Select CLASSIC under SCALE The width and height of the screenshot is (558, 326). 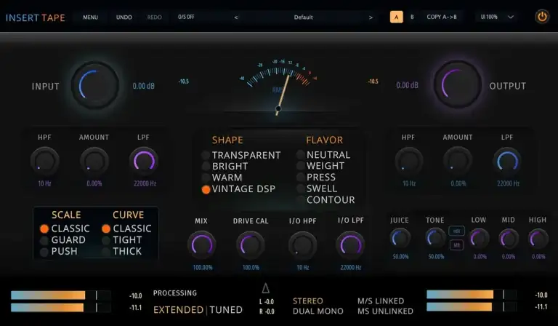click(x=65, y=228)
